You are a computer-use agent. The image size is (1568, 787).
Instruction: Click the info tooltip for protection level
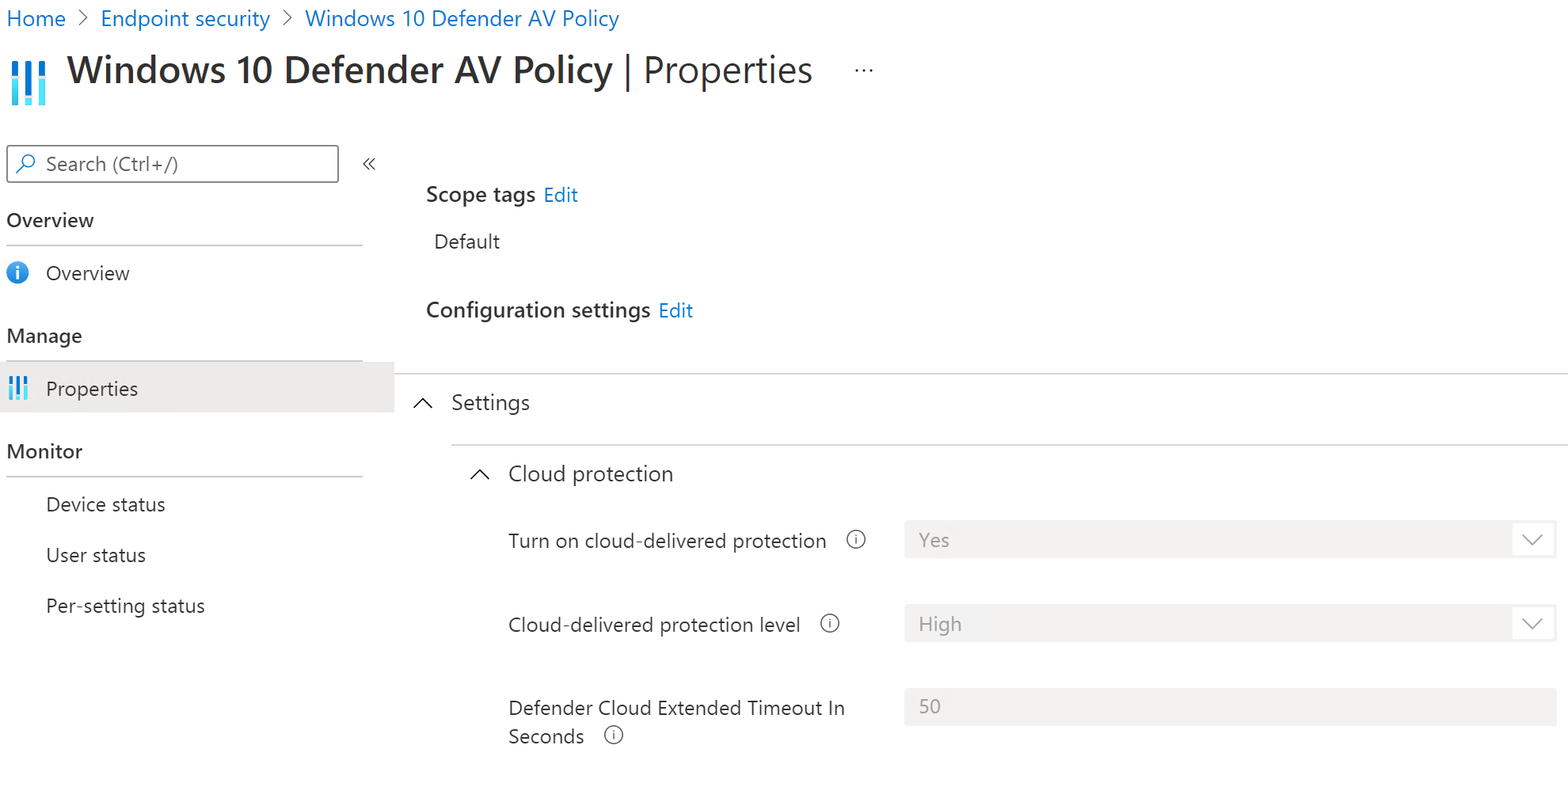click(830, 624)
